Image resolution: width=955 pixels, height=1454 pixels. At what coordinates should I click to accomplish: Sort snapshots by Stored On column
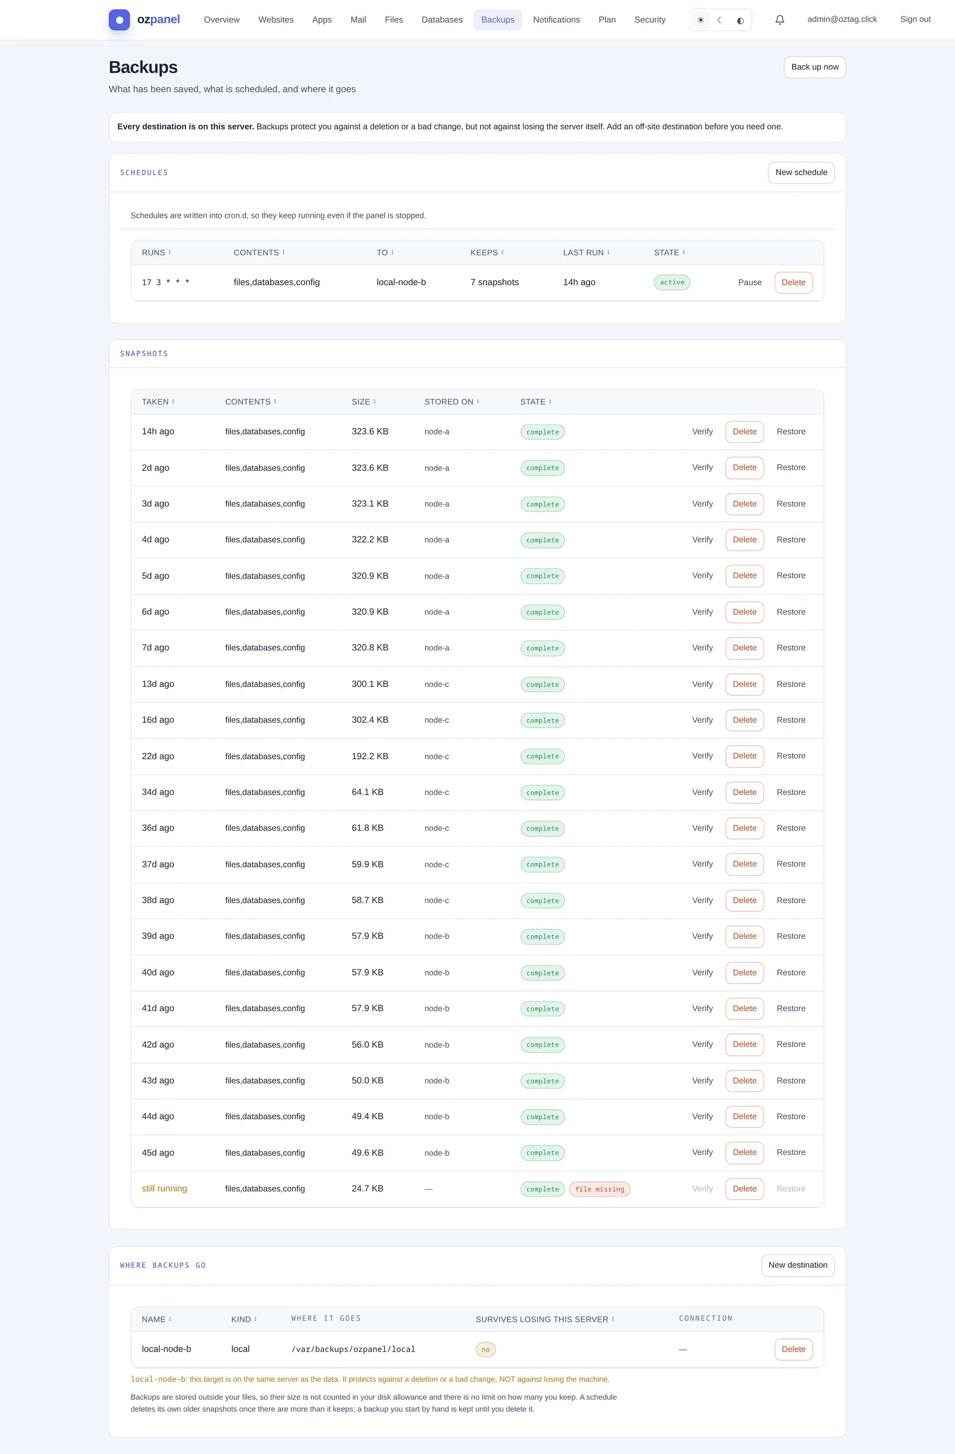pyautogui.click(x=452, y=402)
